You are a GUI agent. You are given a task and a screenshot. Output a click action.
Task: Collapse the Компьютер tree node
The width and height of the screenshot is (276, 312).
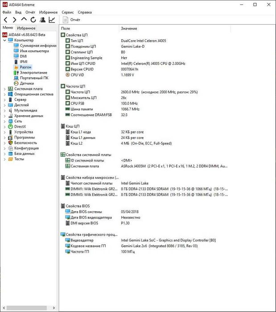(x=4, y=40)
